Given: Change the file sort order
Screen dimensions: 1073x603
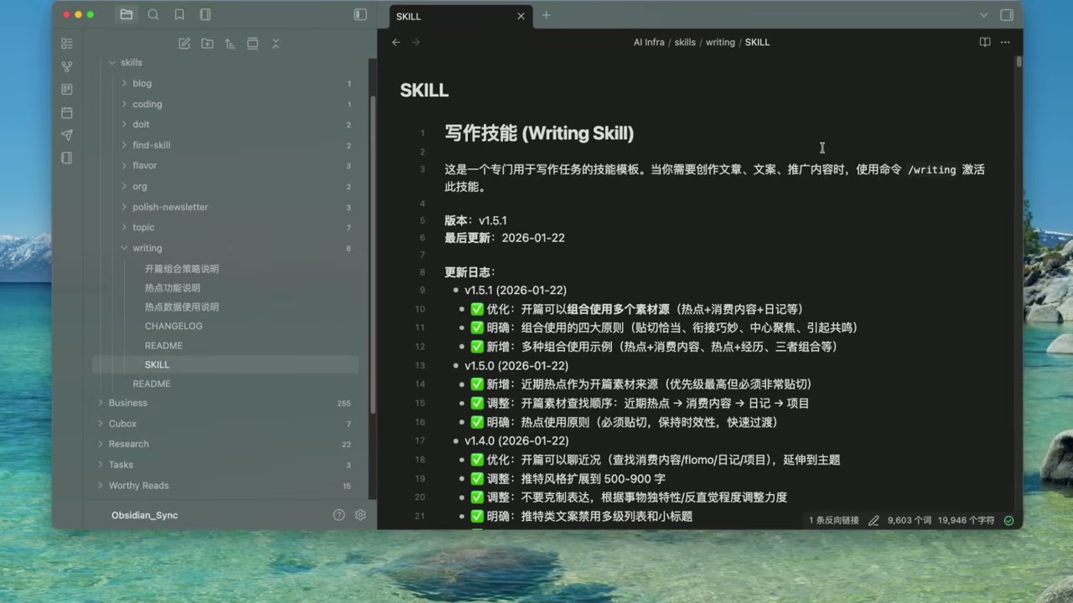Looking at the screenshot, I should coord(230,44).
